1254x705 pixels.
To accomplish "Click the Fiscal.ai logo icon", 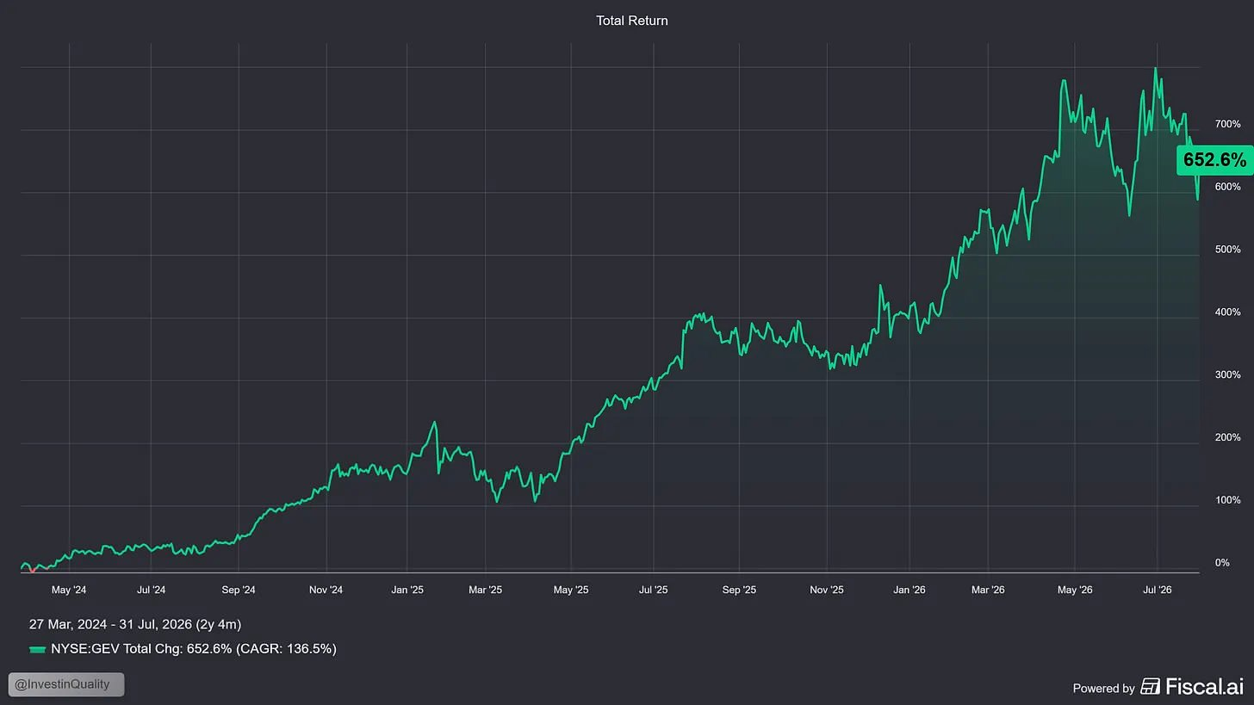I will [x=1150, y=686].
